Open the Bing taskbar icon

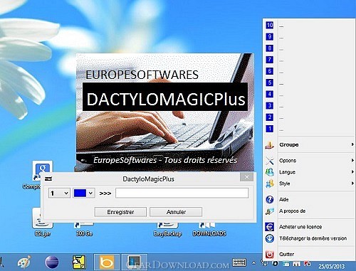pos(107,262)
